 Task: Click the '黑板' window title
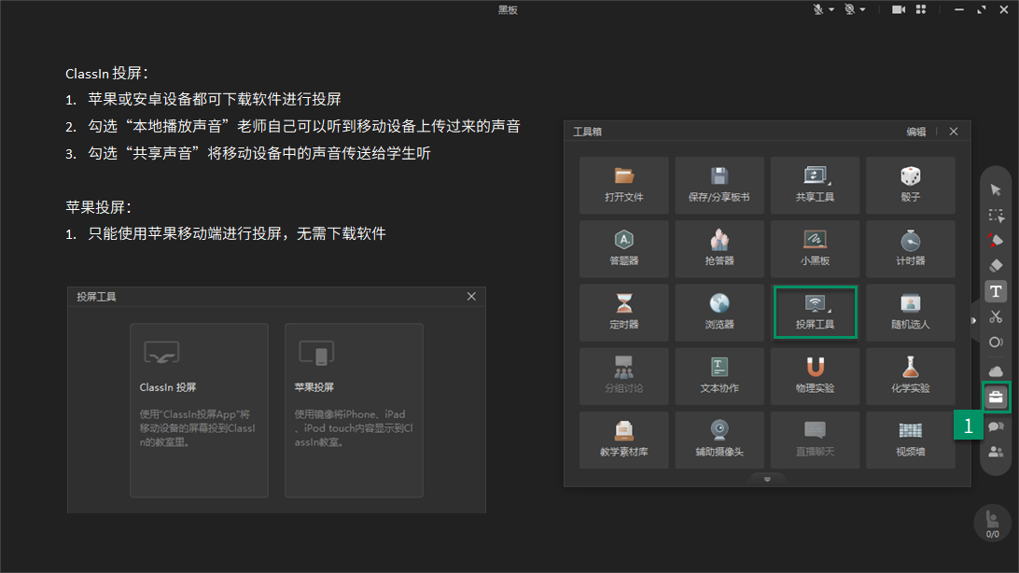tap(508, 9)
